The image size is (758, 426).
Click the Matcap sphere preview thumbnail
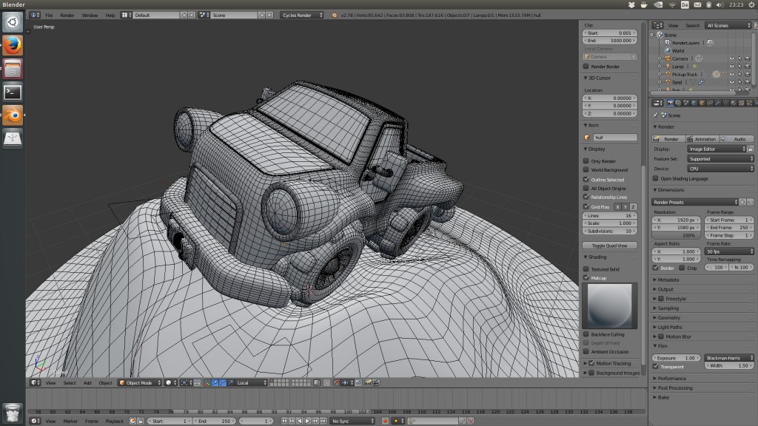coord(609,305)
